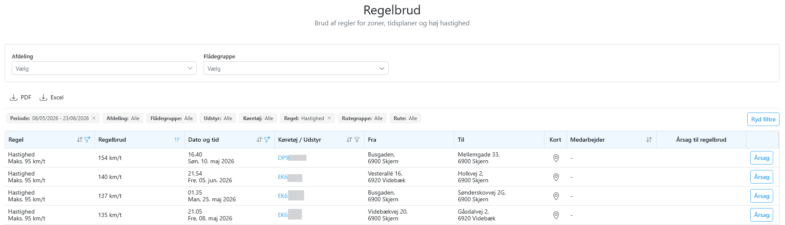Remove the Regel: Hastighed filter chip
Viewport: 785px width, 225px height.
click(x=329, y=118)
